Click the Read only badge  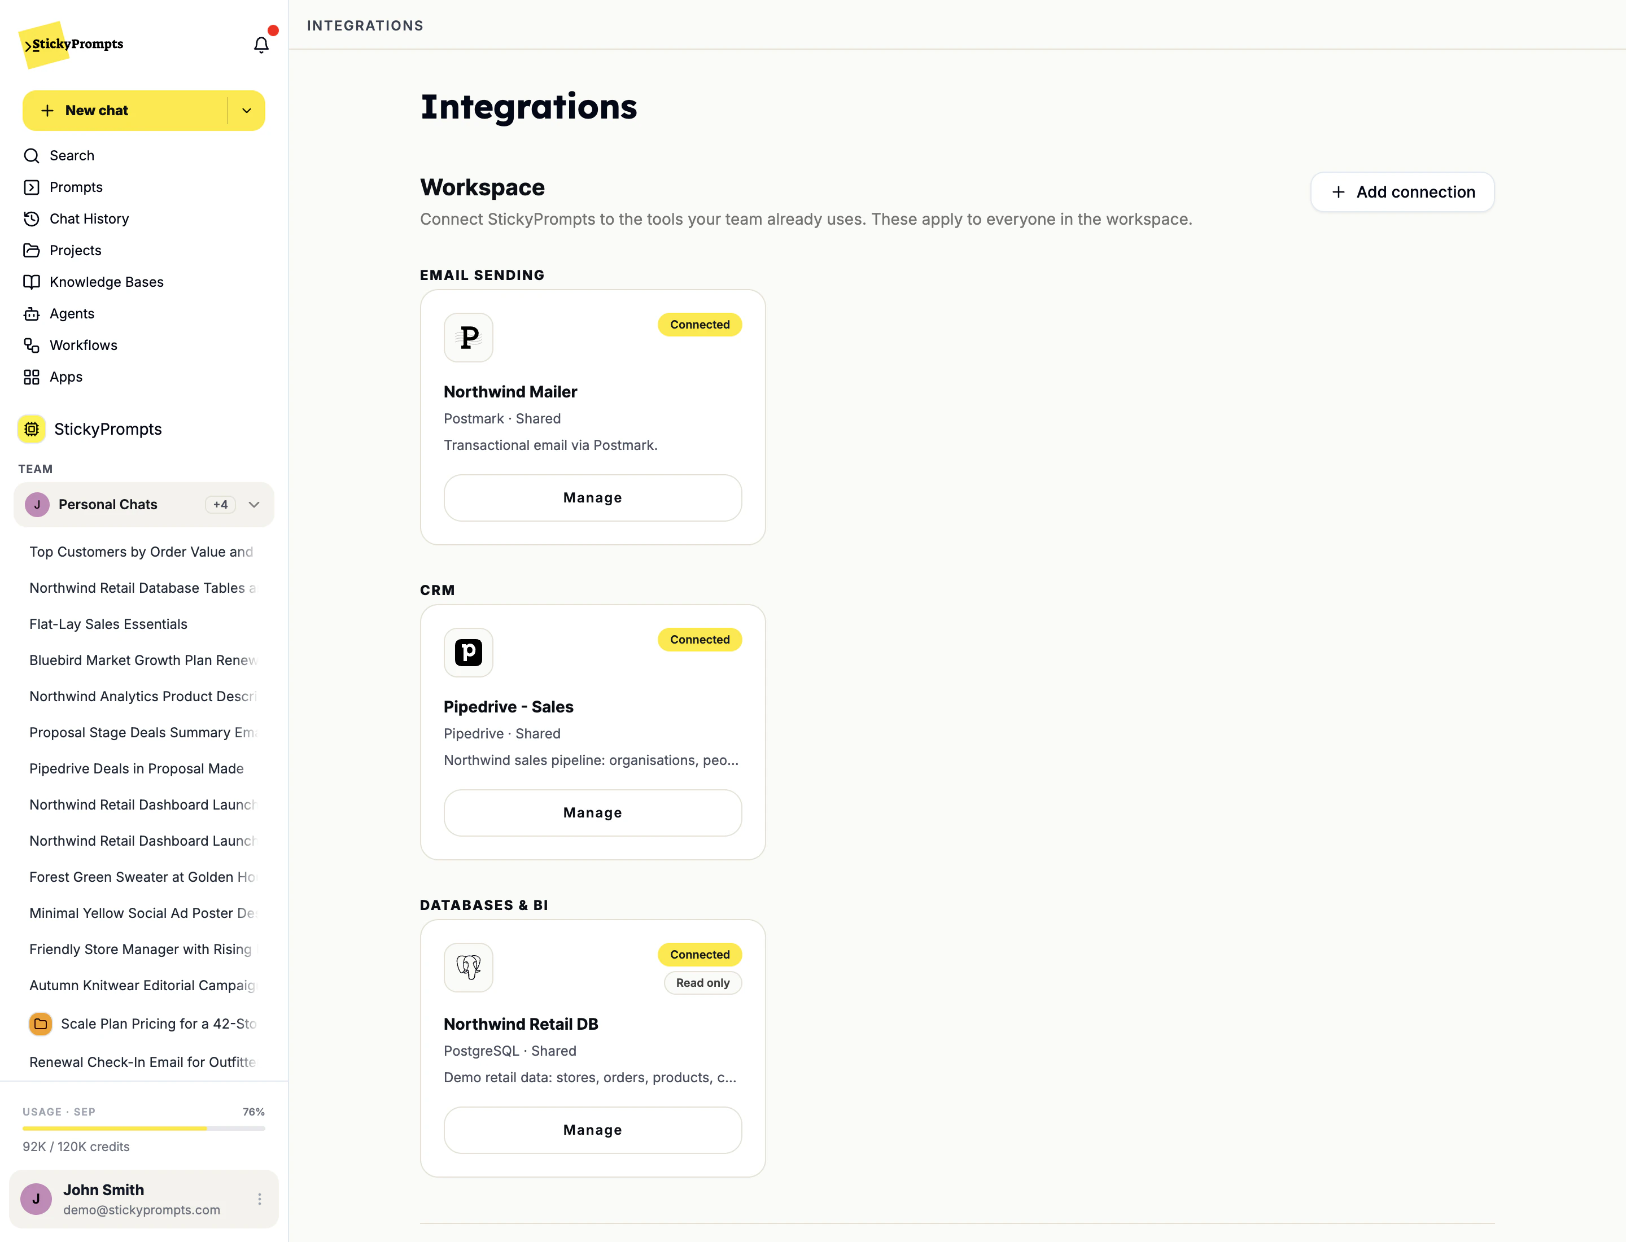[702, 982]
